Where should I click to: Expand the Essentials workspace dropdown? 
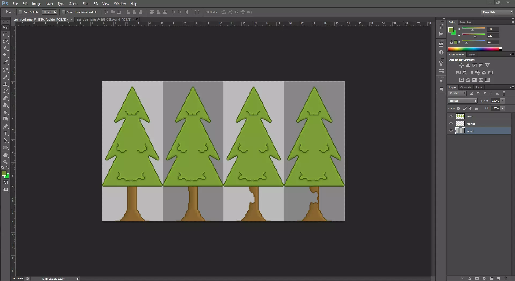coord(497,12)
